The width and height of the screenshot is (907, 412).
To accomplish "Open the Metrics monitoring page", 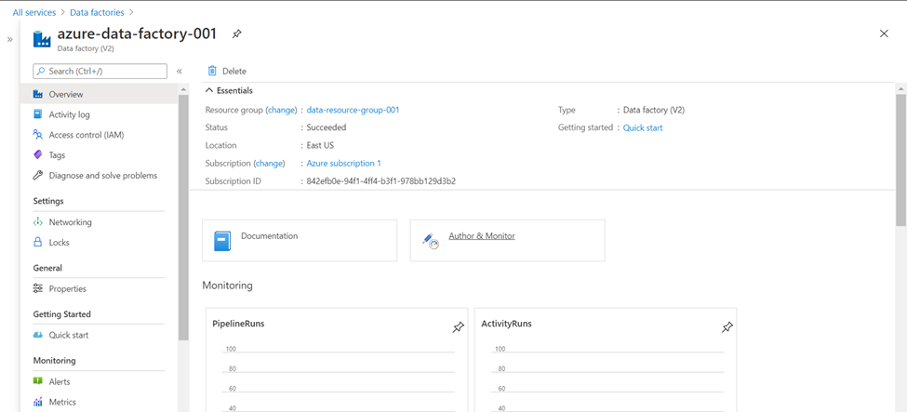I will click(62, 402).
